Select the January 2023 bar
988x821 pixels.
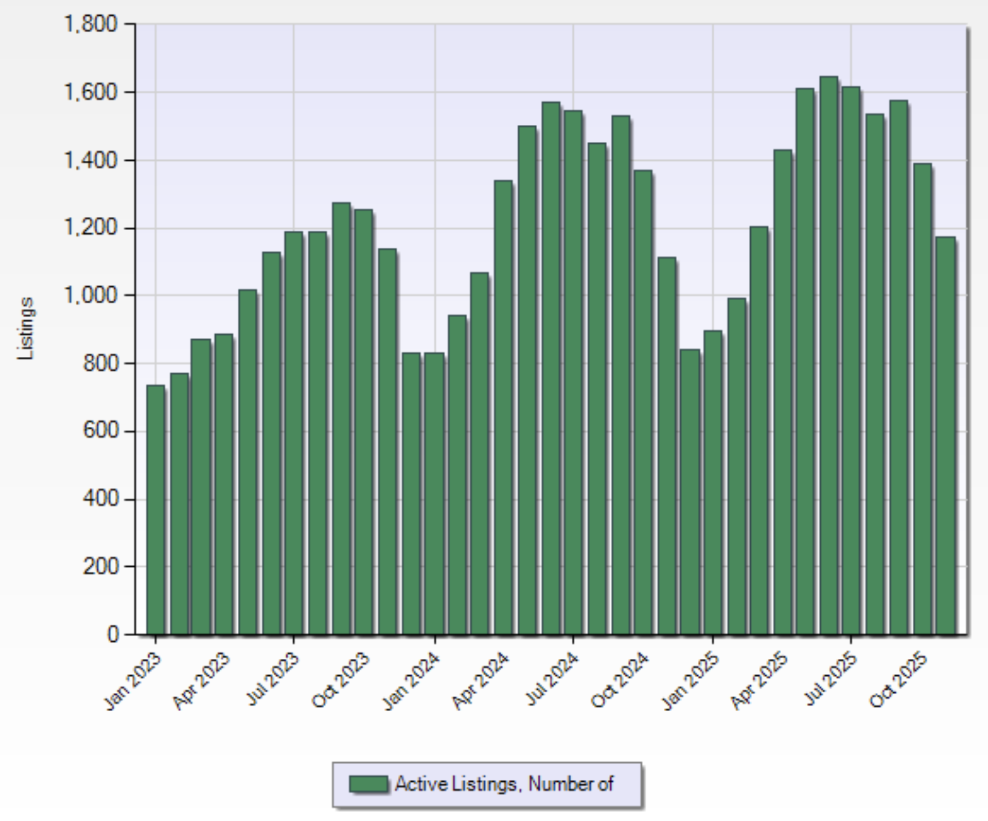tap(156, 510)
